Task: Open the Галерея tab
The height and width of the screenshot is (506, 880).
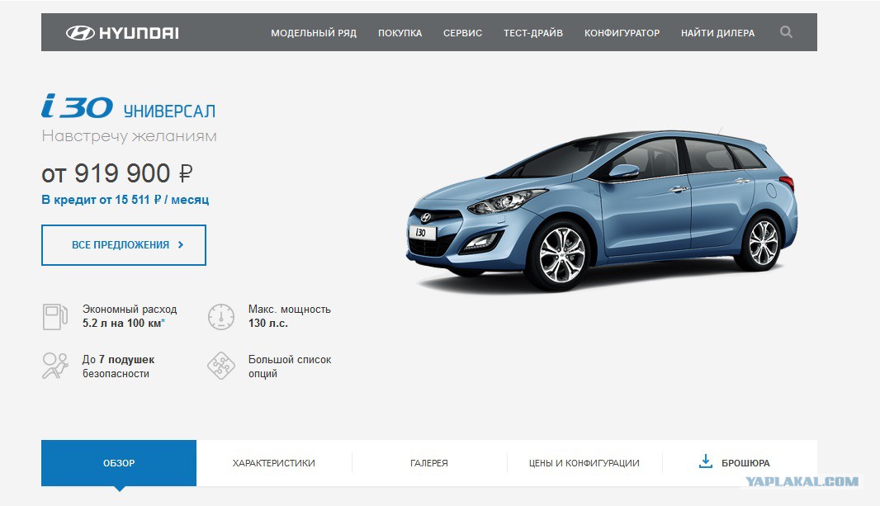Action: click(429, 463)
